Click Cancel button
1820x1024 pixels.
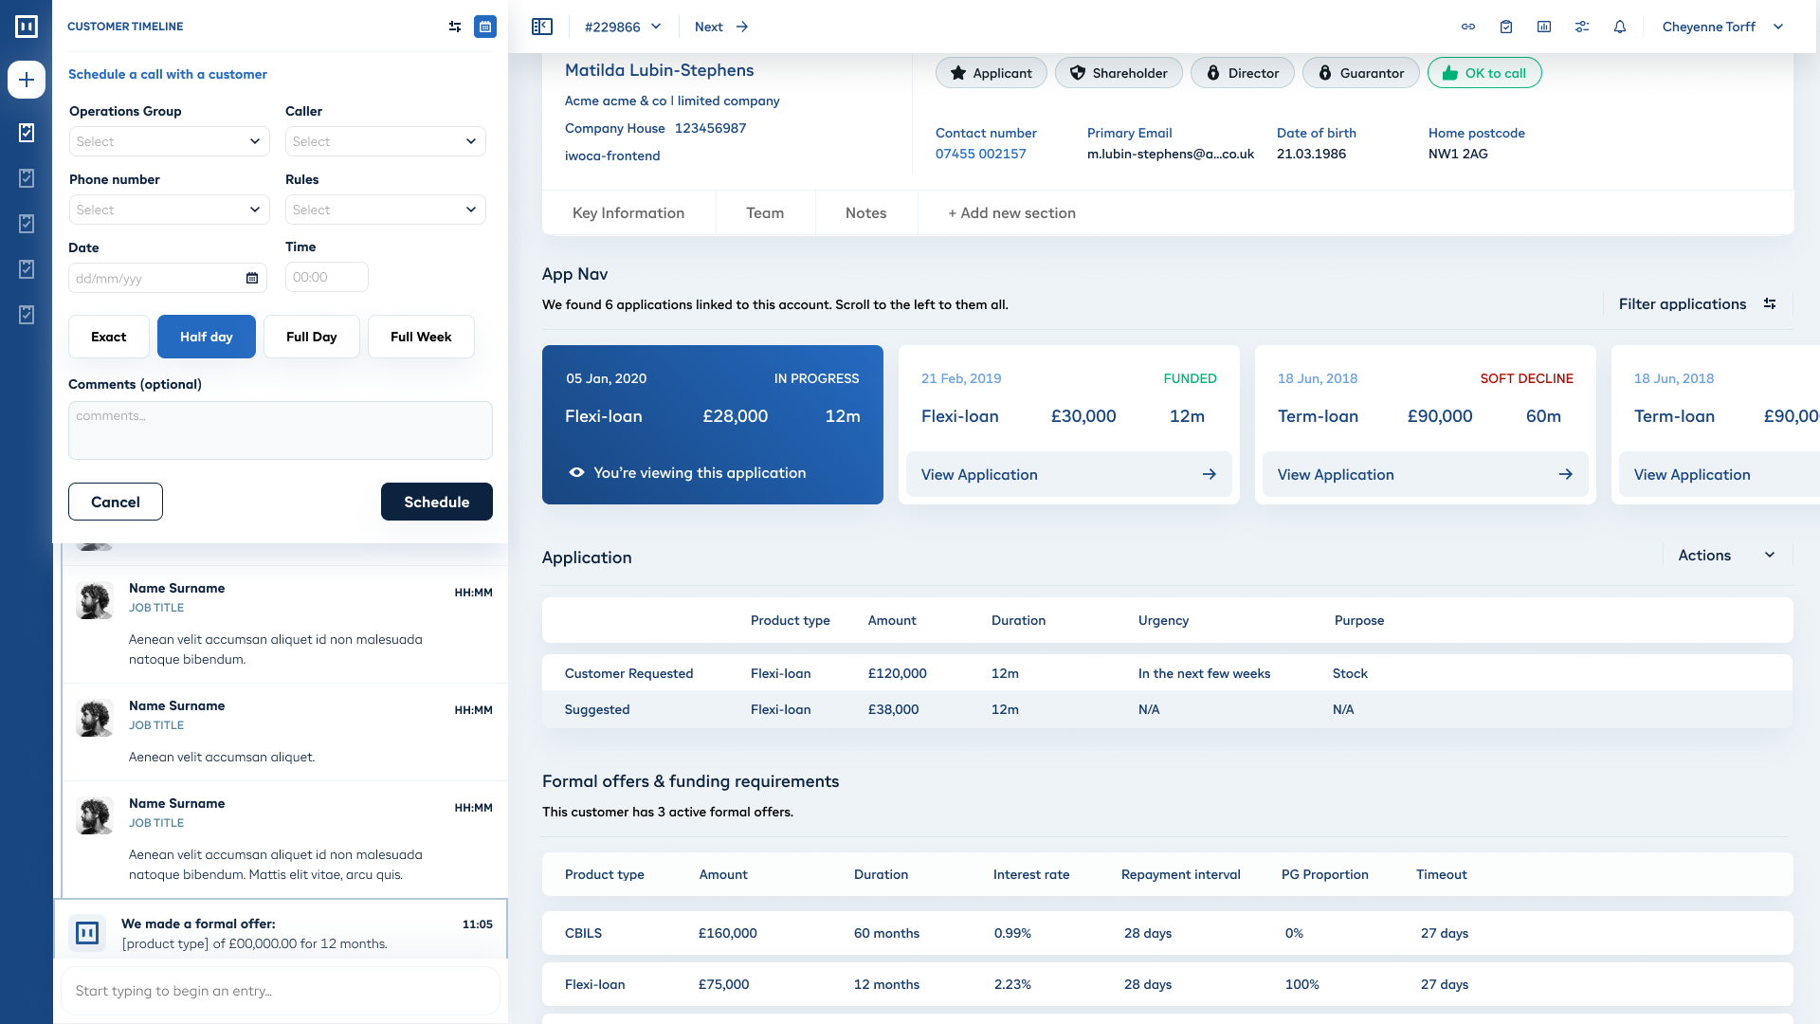click(116, 502)
